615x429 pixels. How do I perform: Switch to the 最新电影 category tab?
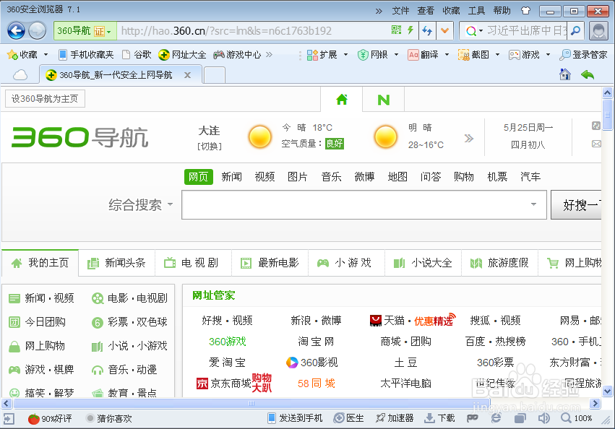(270, 263)
